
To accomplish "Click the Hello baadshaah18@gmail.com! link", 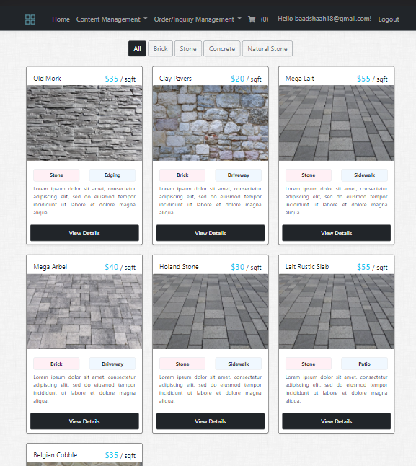I will tap(324, 19).
